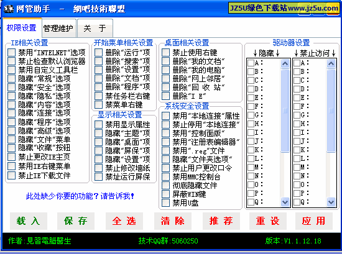The height and width of the screenshot is (254, 342).
Task: Tick 禁址运行屏保 checkbox
Action: [99, 176]
